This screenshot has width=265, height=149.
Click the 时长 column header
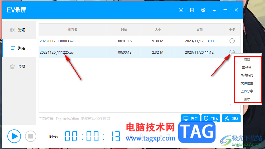pyautogui.click(x=124, y=30)
